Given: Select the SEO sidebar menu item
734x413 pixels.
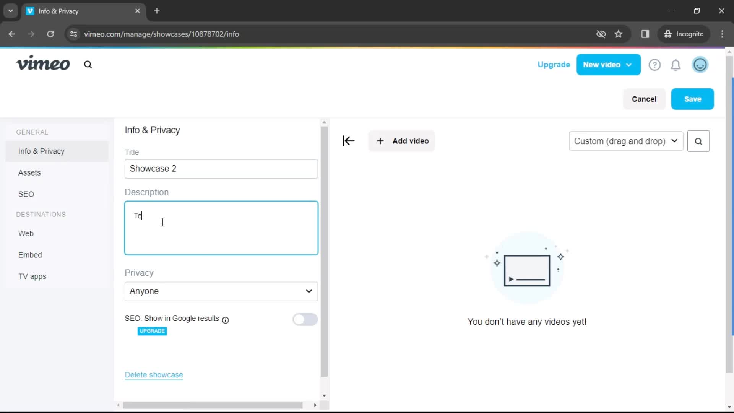Looking at the screenshot, I should [x=26, y=193].
